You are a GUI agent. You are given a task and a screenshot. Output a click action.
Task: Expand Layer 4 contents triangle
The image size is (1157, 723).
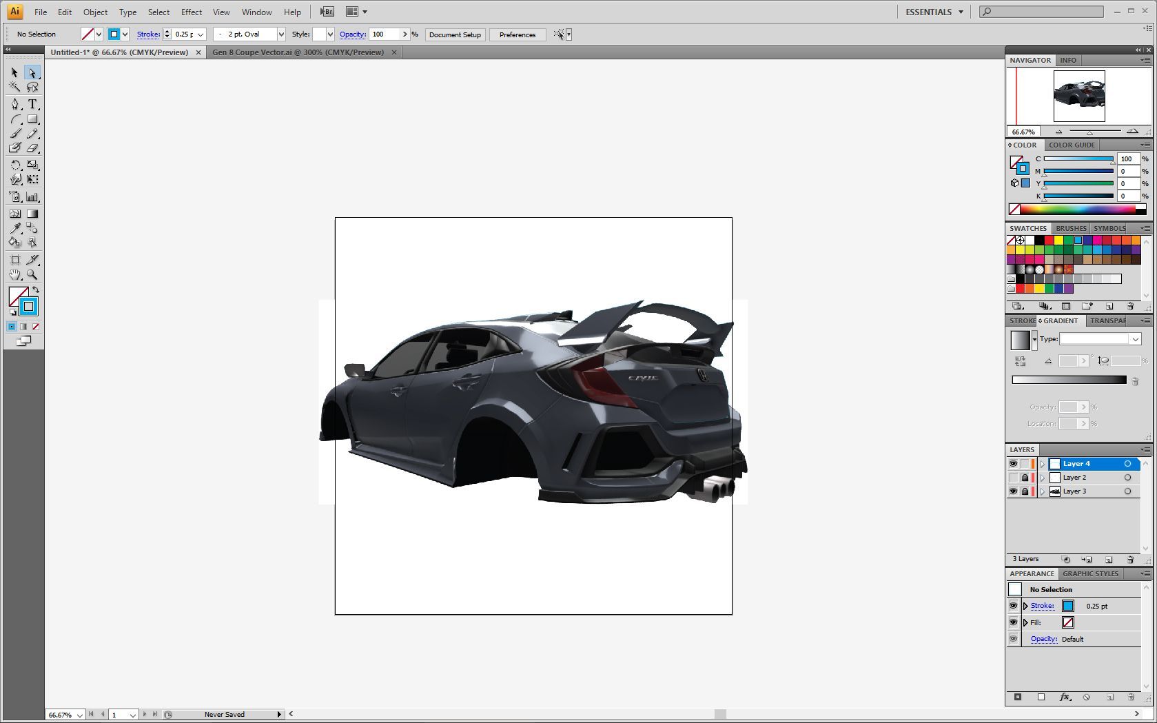pyautogui.click(x=1043, y=464)
